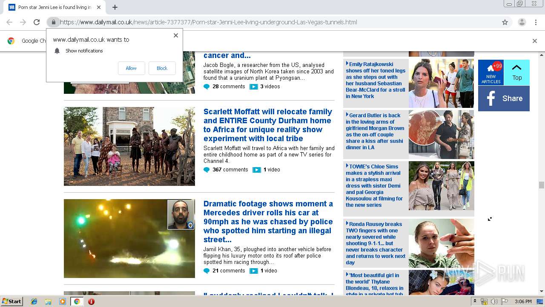
Task: Click comment bubble icon next to 21 comments
Action: click(207, 271)
